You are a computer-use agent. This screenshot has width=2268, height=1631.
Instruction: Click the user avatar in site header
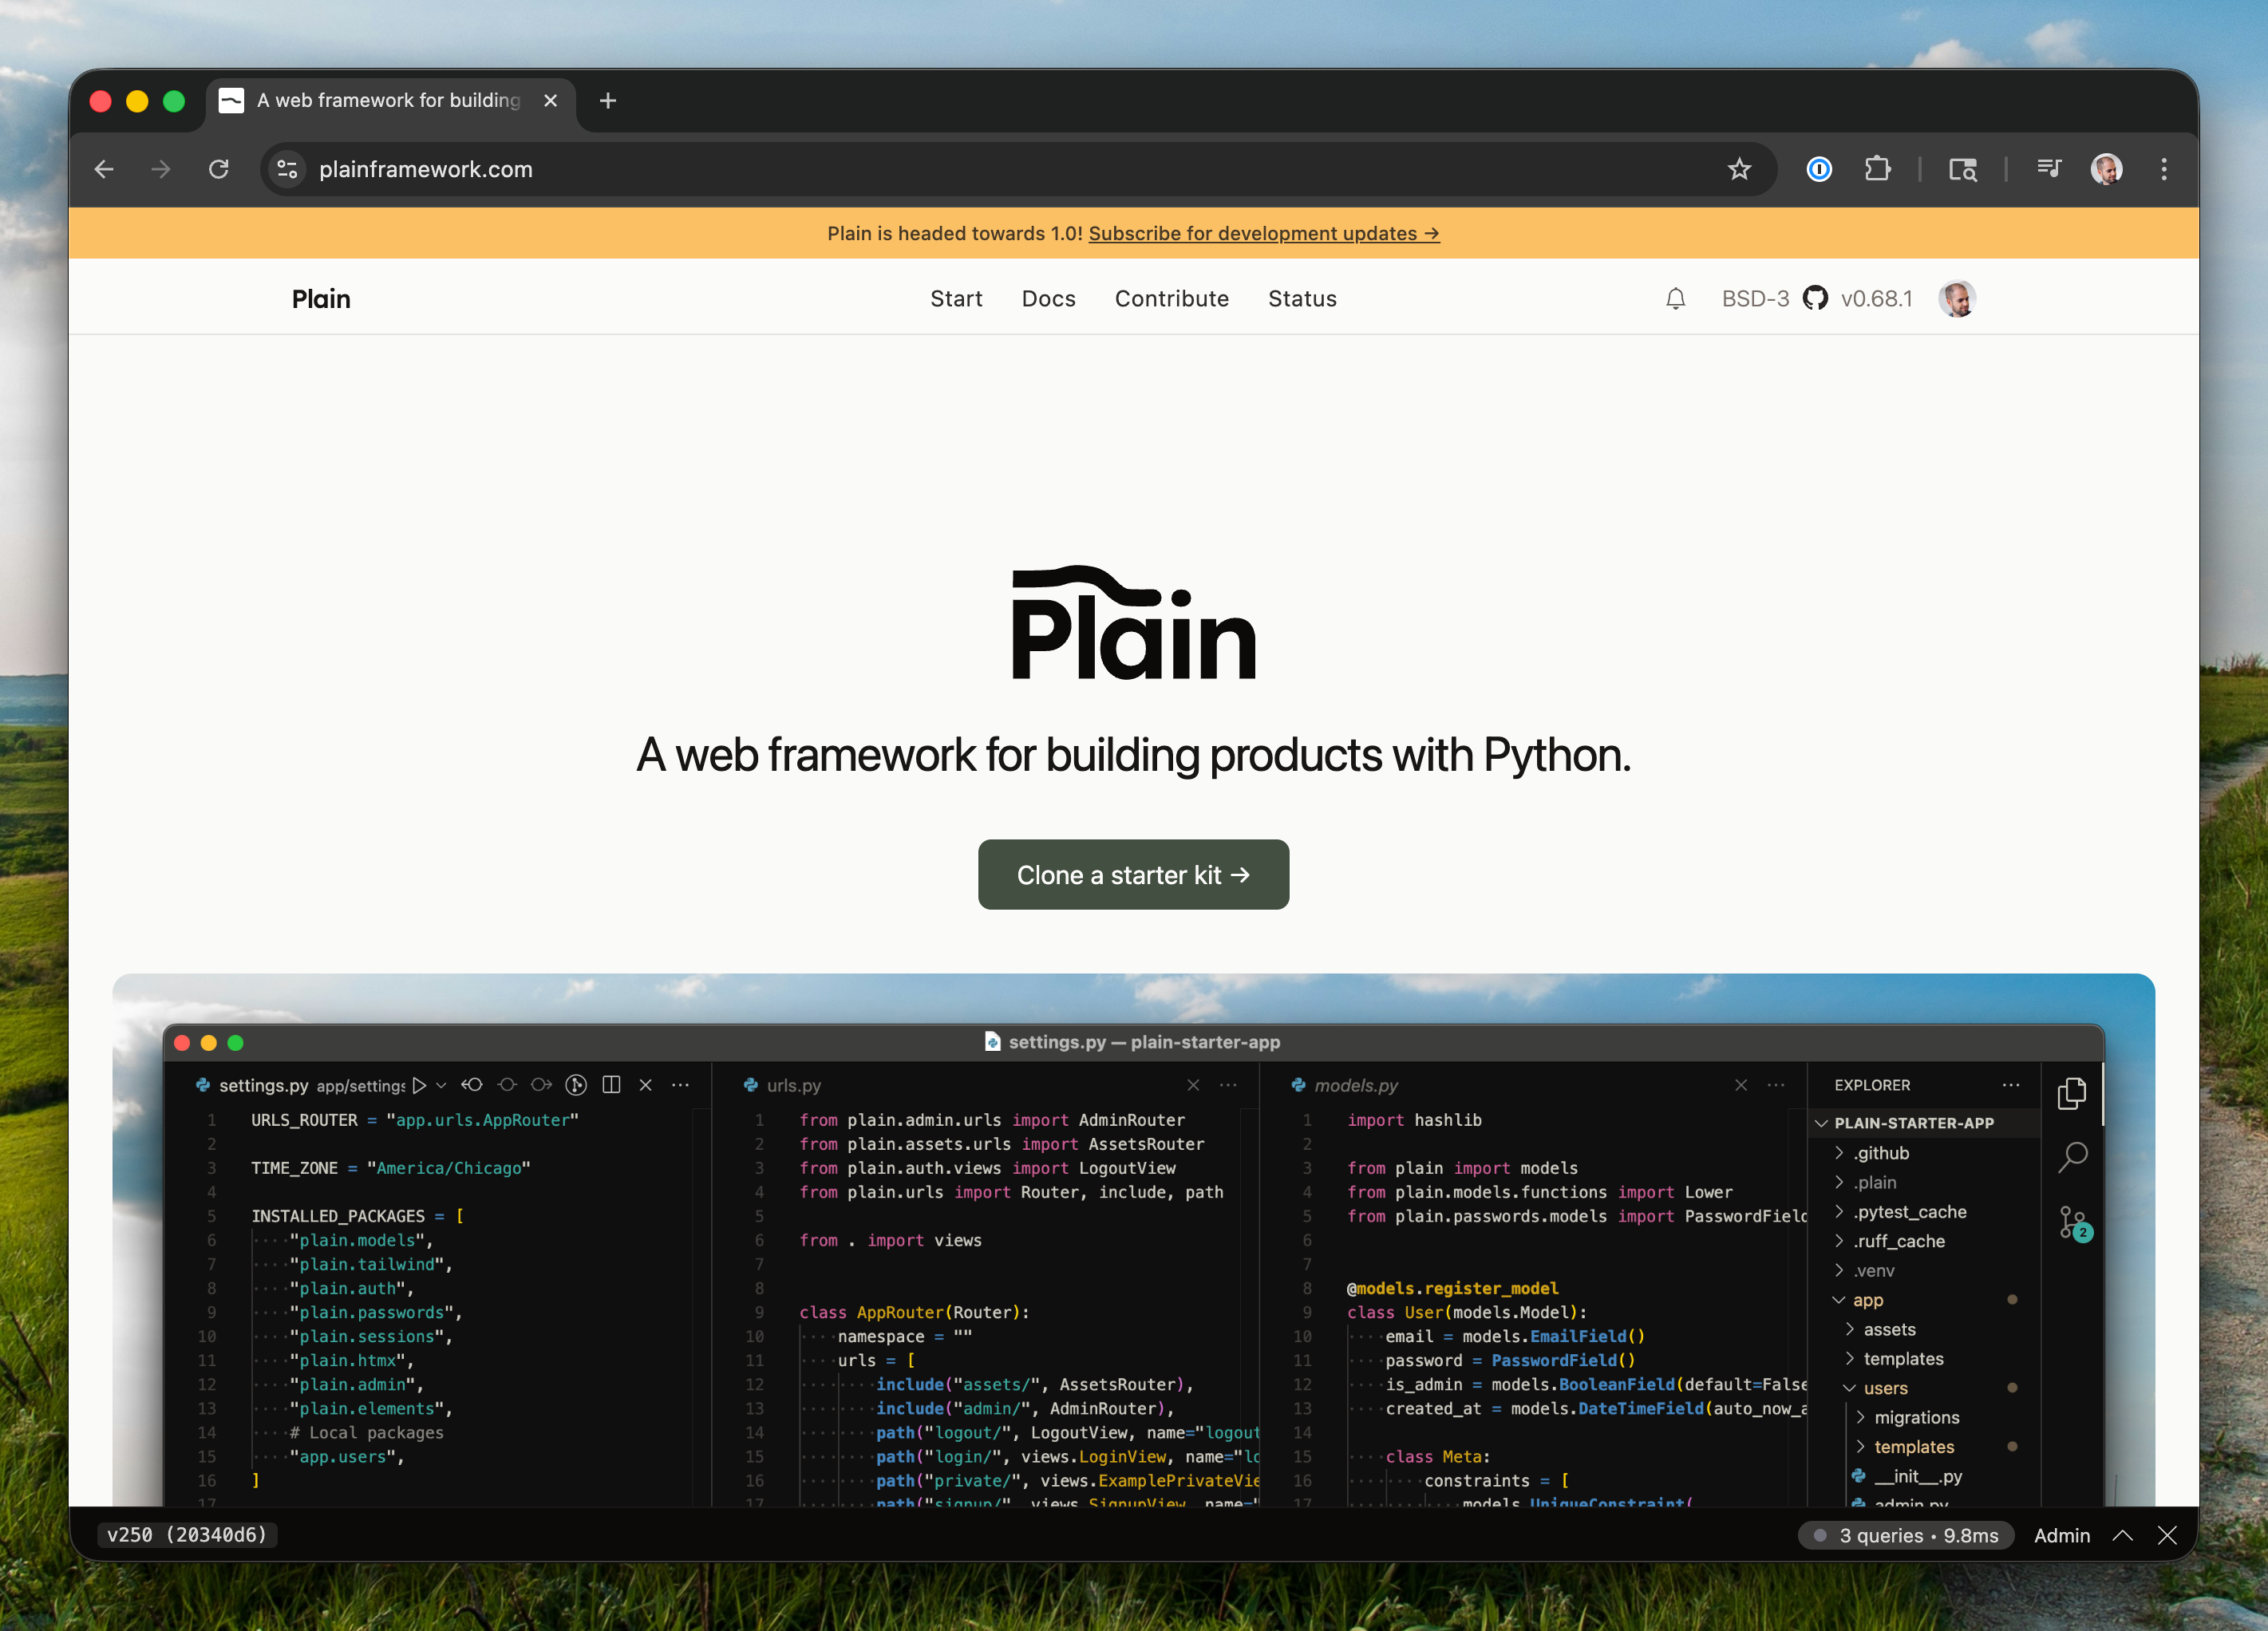1956,299
